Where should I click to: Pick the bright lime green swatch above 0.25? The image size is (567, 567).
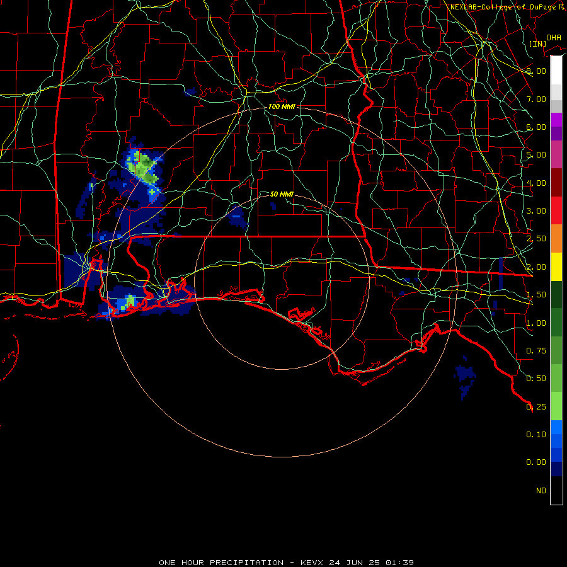tap(556, 406)
